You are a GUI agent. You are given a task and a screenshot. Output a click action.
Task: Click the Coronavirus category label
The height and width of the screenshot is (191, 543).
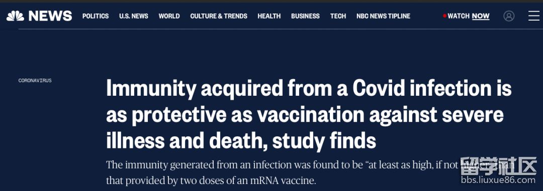point(35,81)
